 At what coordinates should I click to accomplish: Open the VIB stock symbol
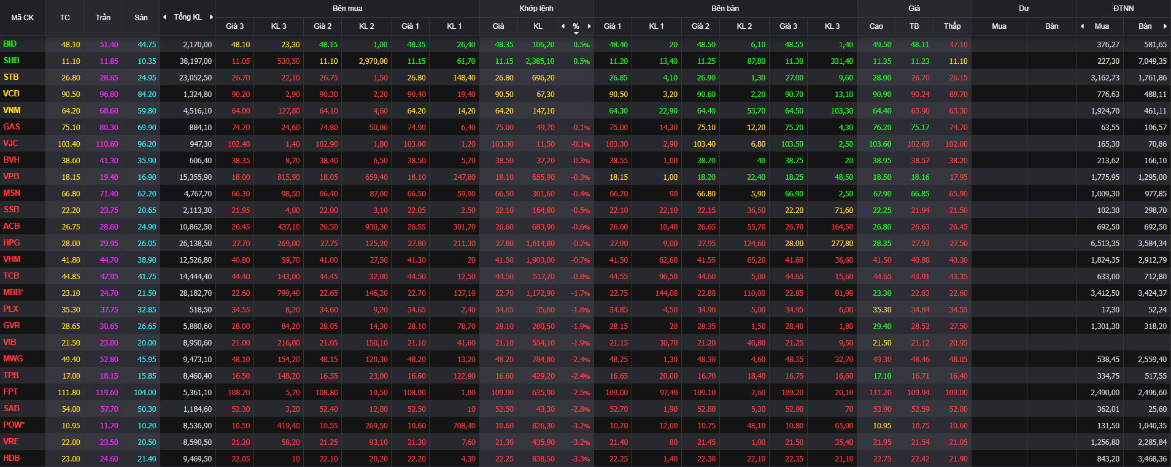[10, 342]
